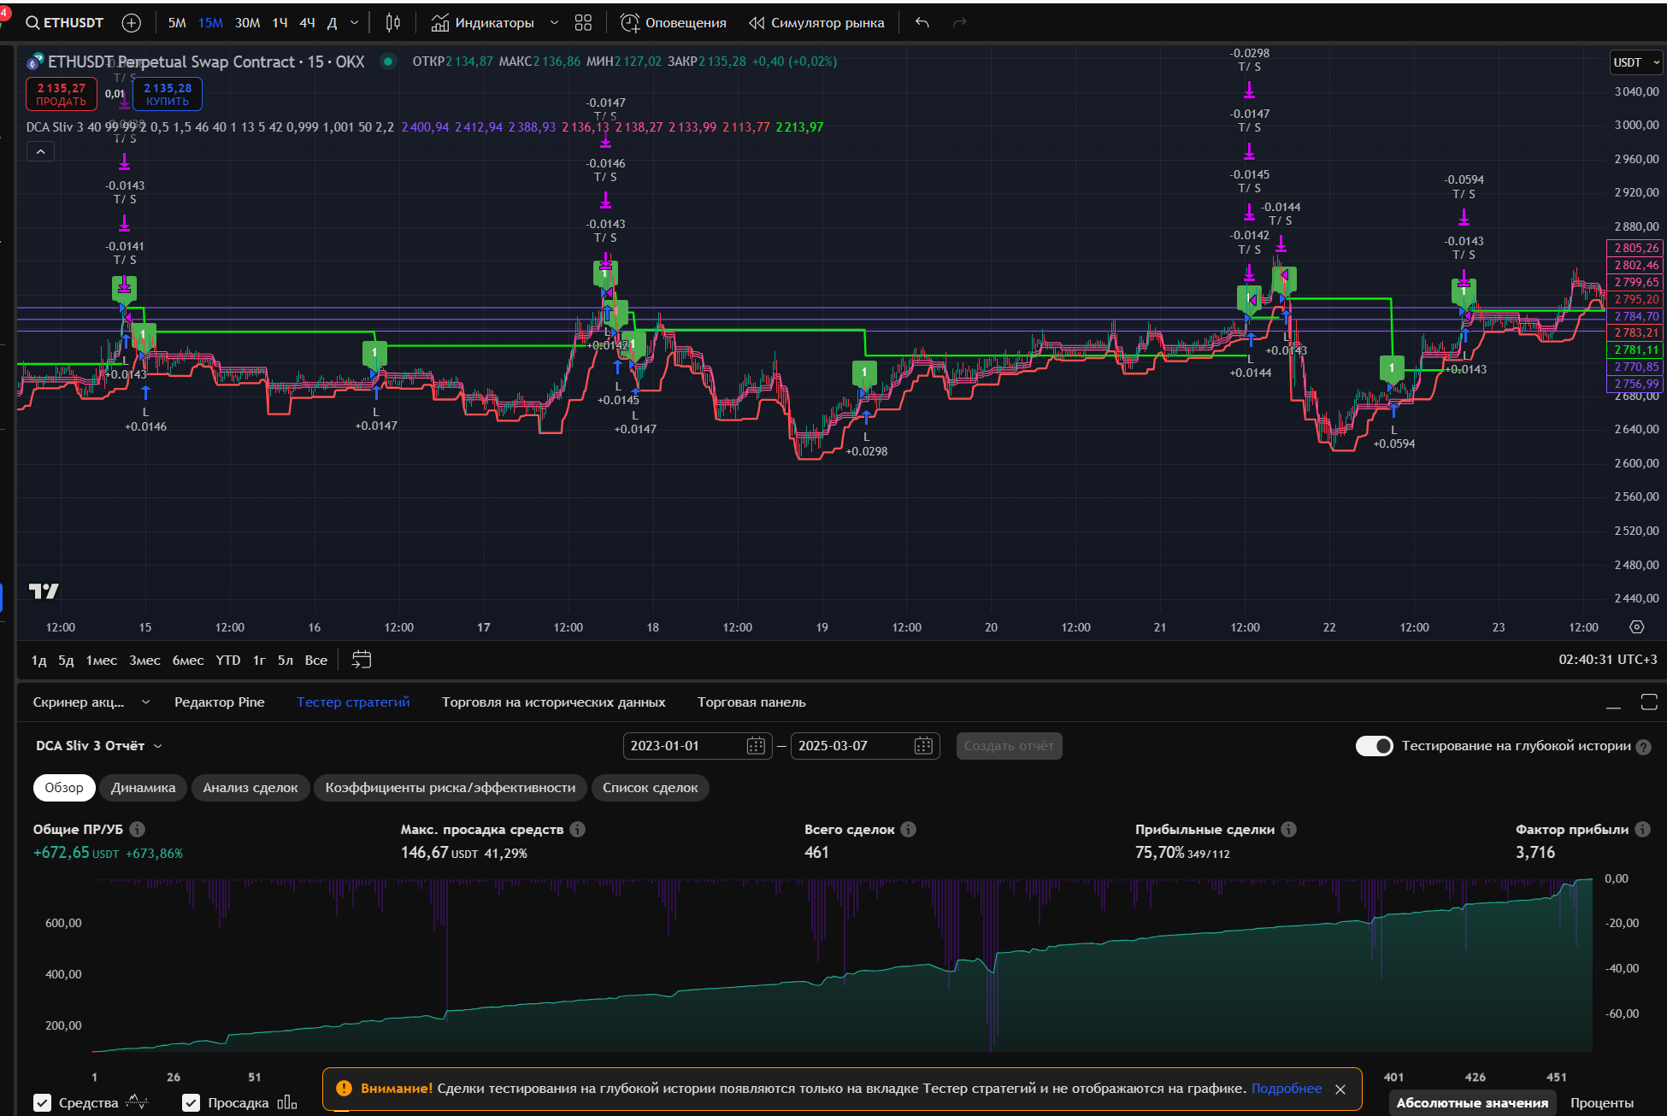The image size is (1667, 1116).
Task: Select the Проценты display option
Action: (1601, 1103)
